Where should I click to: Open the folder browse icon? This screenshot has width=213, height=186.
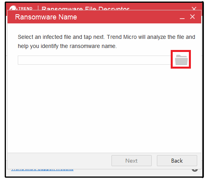(x=181, y=60)
